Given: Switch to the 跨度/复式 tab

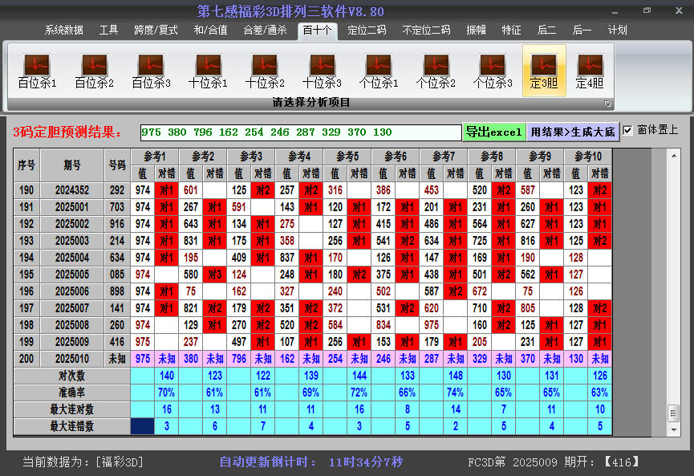Looking at the screenshot, I should click(156, 31).
